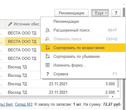126x110 pixels.
Task: Click the descending sort icon
Action: point(48,56)
